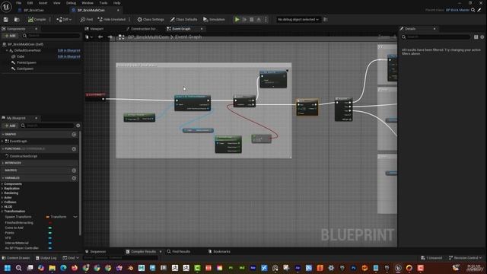Viewport: 487px width, 274px height.
Task: Click the Unreal Engine logo icon
Action: (6, 6)
